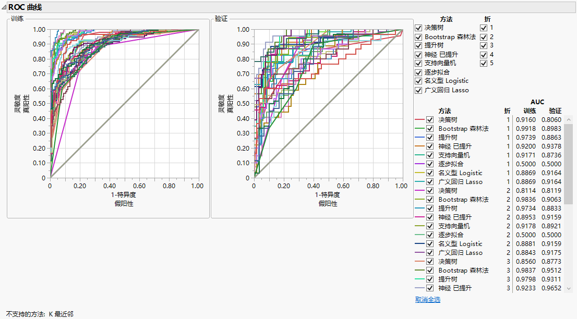Toggle 支持向量机 in the top 方法 filter
The height and width of the screenshot is (319, 577).
tap(418, 64)
